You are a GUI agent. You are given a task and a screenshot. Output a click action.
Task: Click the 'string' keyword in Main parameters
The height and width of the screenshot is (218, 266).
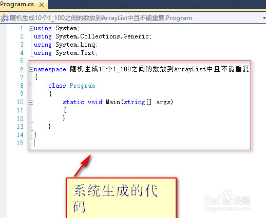135,102
